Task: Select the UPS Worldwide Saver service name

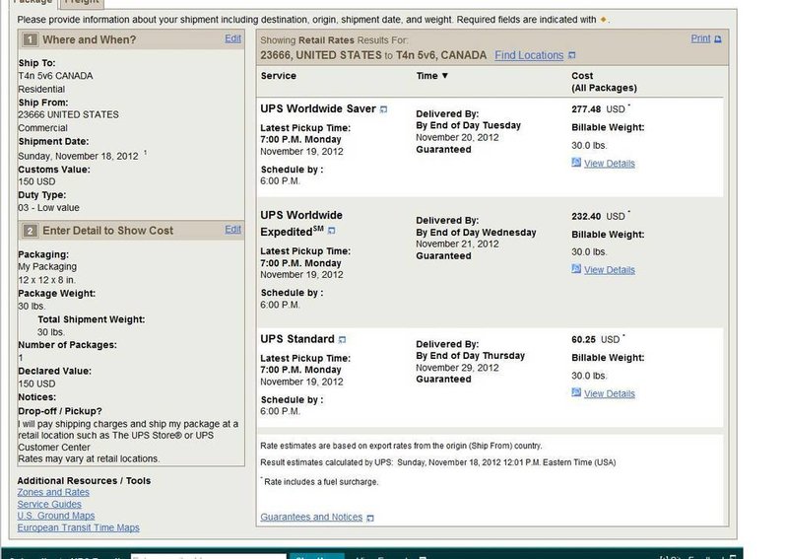Action: pos(318,108)
